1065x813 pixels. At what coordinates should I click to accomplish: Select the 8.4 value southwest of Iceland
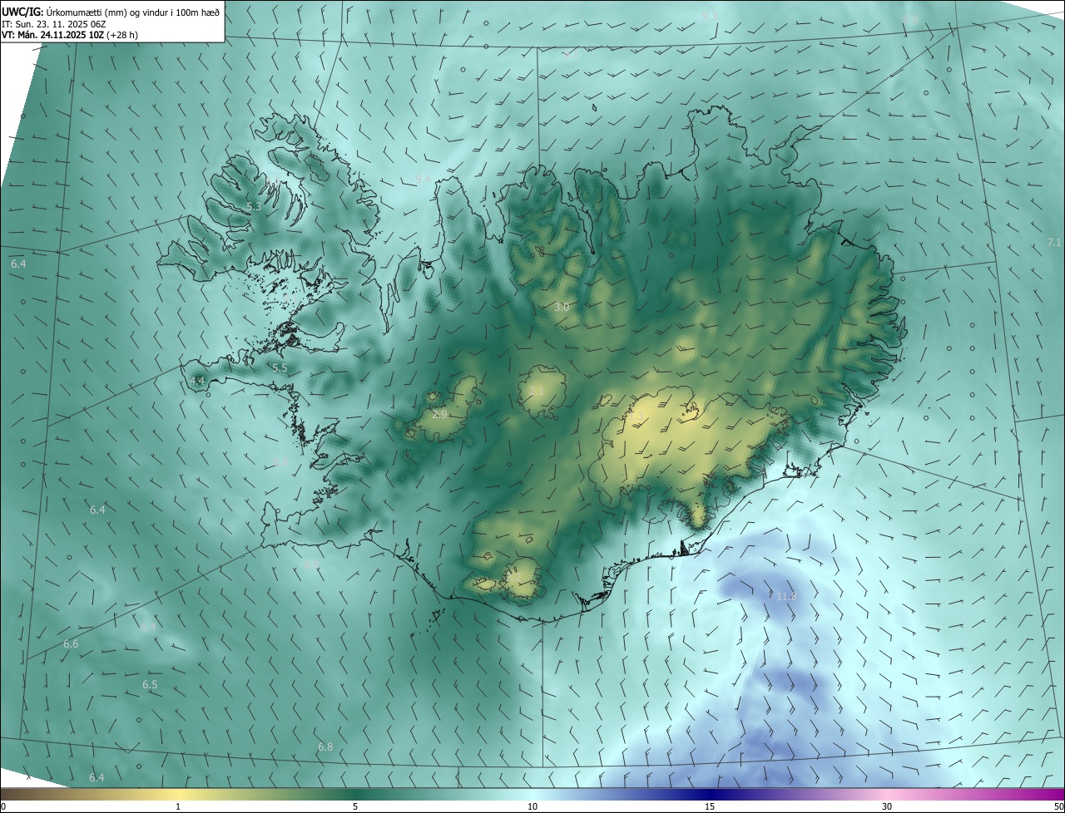tap(148, 627)
